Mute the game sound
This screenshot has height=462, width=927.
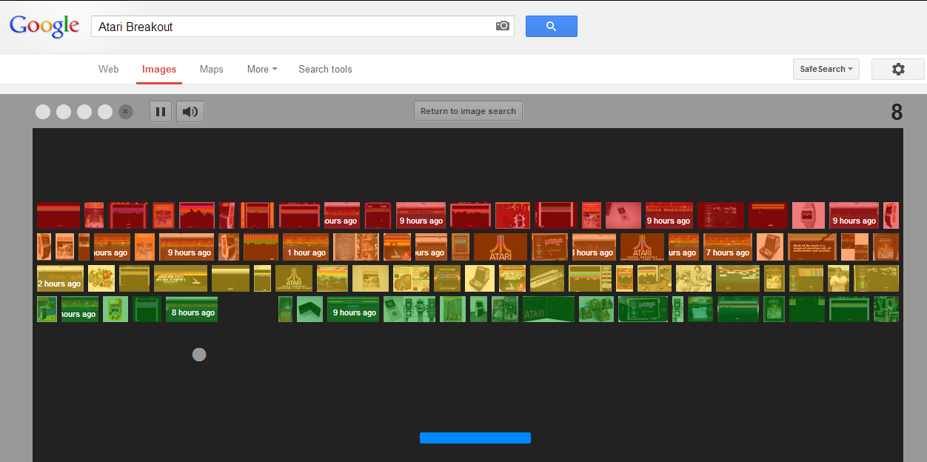point(190,112)
